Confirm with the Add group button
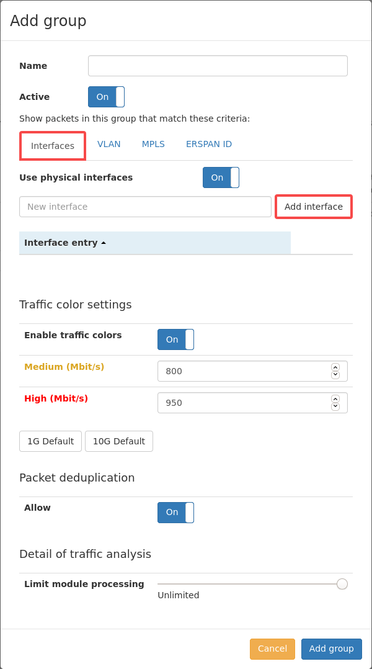 332,649
